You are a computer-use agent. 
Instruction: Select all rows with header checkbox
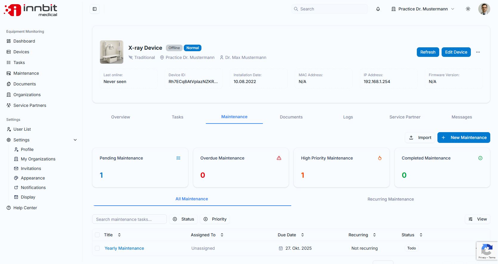pyautogui.click(x=97, y=235)
